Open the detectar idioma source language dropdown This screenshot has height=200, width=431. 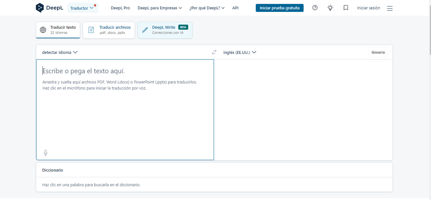60,52
